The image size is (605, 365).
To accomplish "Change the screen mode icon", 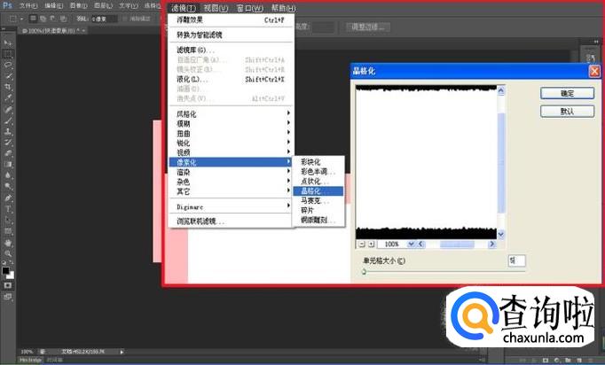I will point(8,297).
